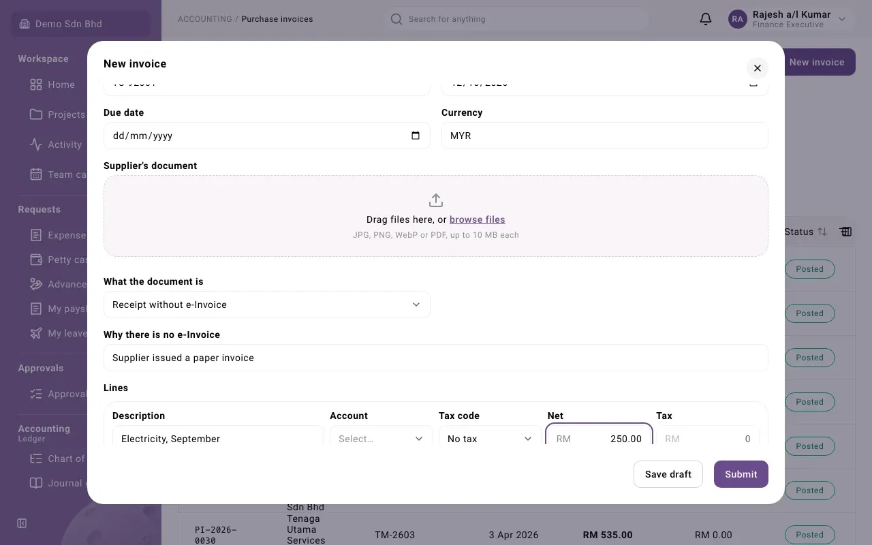Screen dimensions: 872x545
Task: Toggle table column settings icon
Action: (845, 232)
